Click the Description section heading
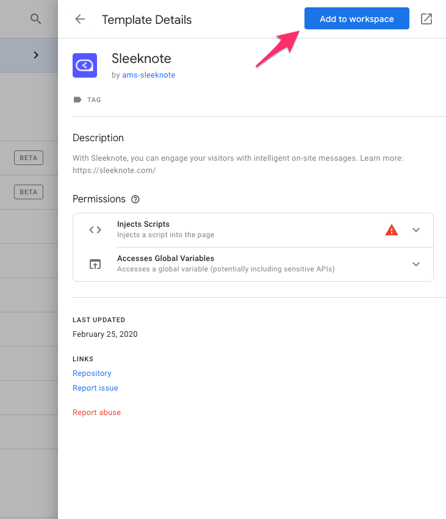446x519 pixels. (x=98, y=138)
